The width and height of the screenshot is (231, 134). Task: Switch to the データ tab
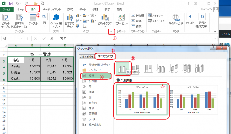82,10
